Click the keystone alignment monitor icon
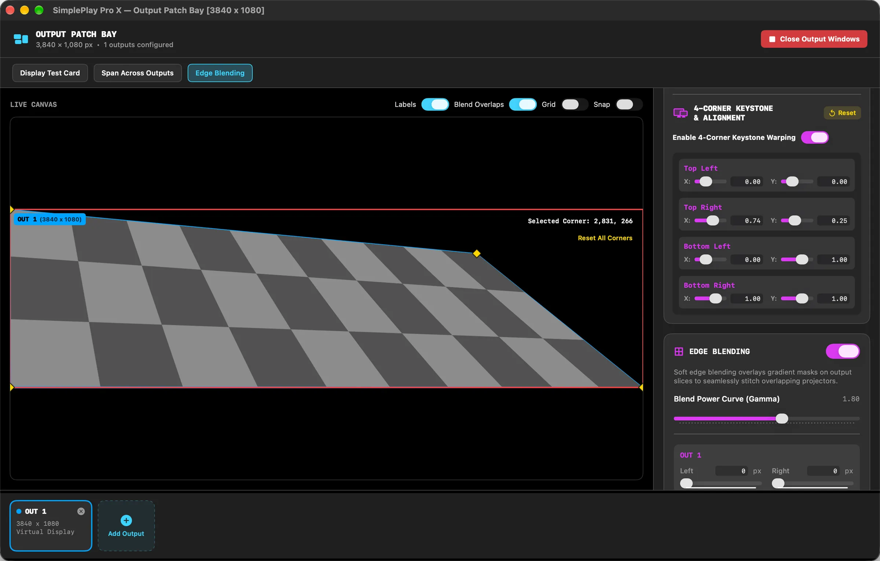Viewport: 880px width, 561px height. (x=681, y=113)
